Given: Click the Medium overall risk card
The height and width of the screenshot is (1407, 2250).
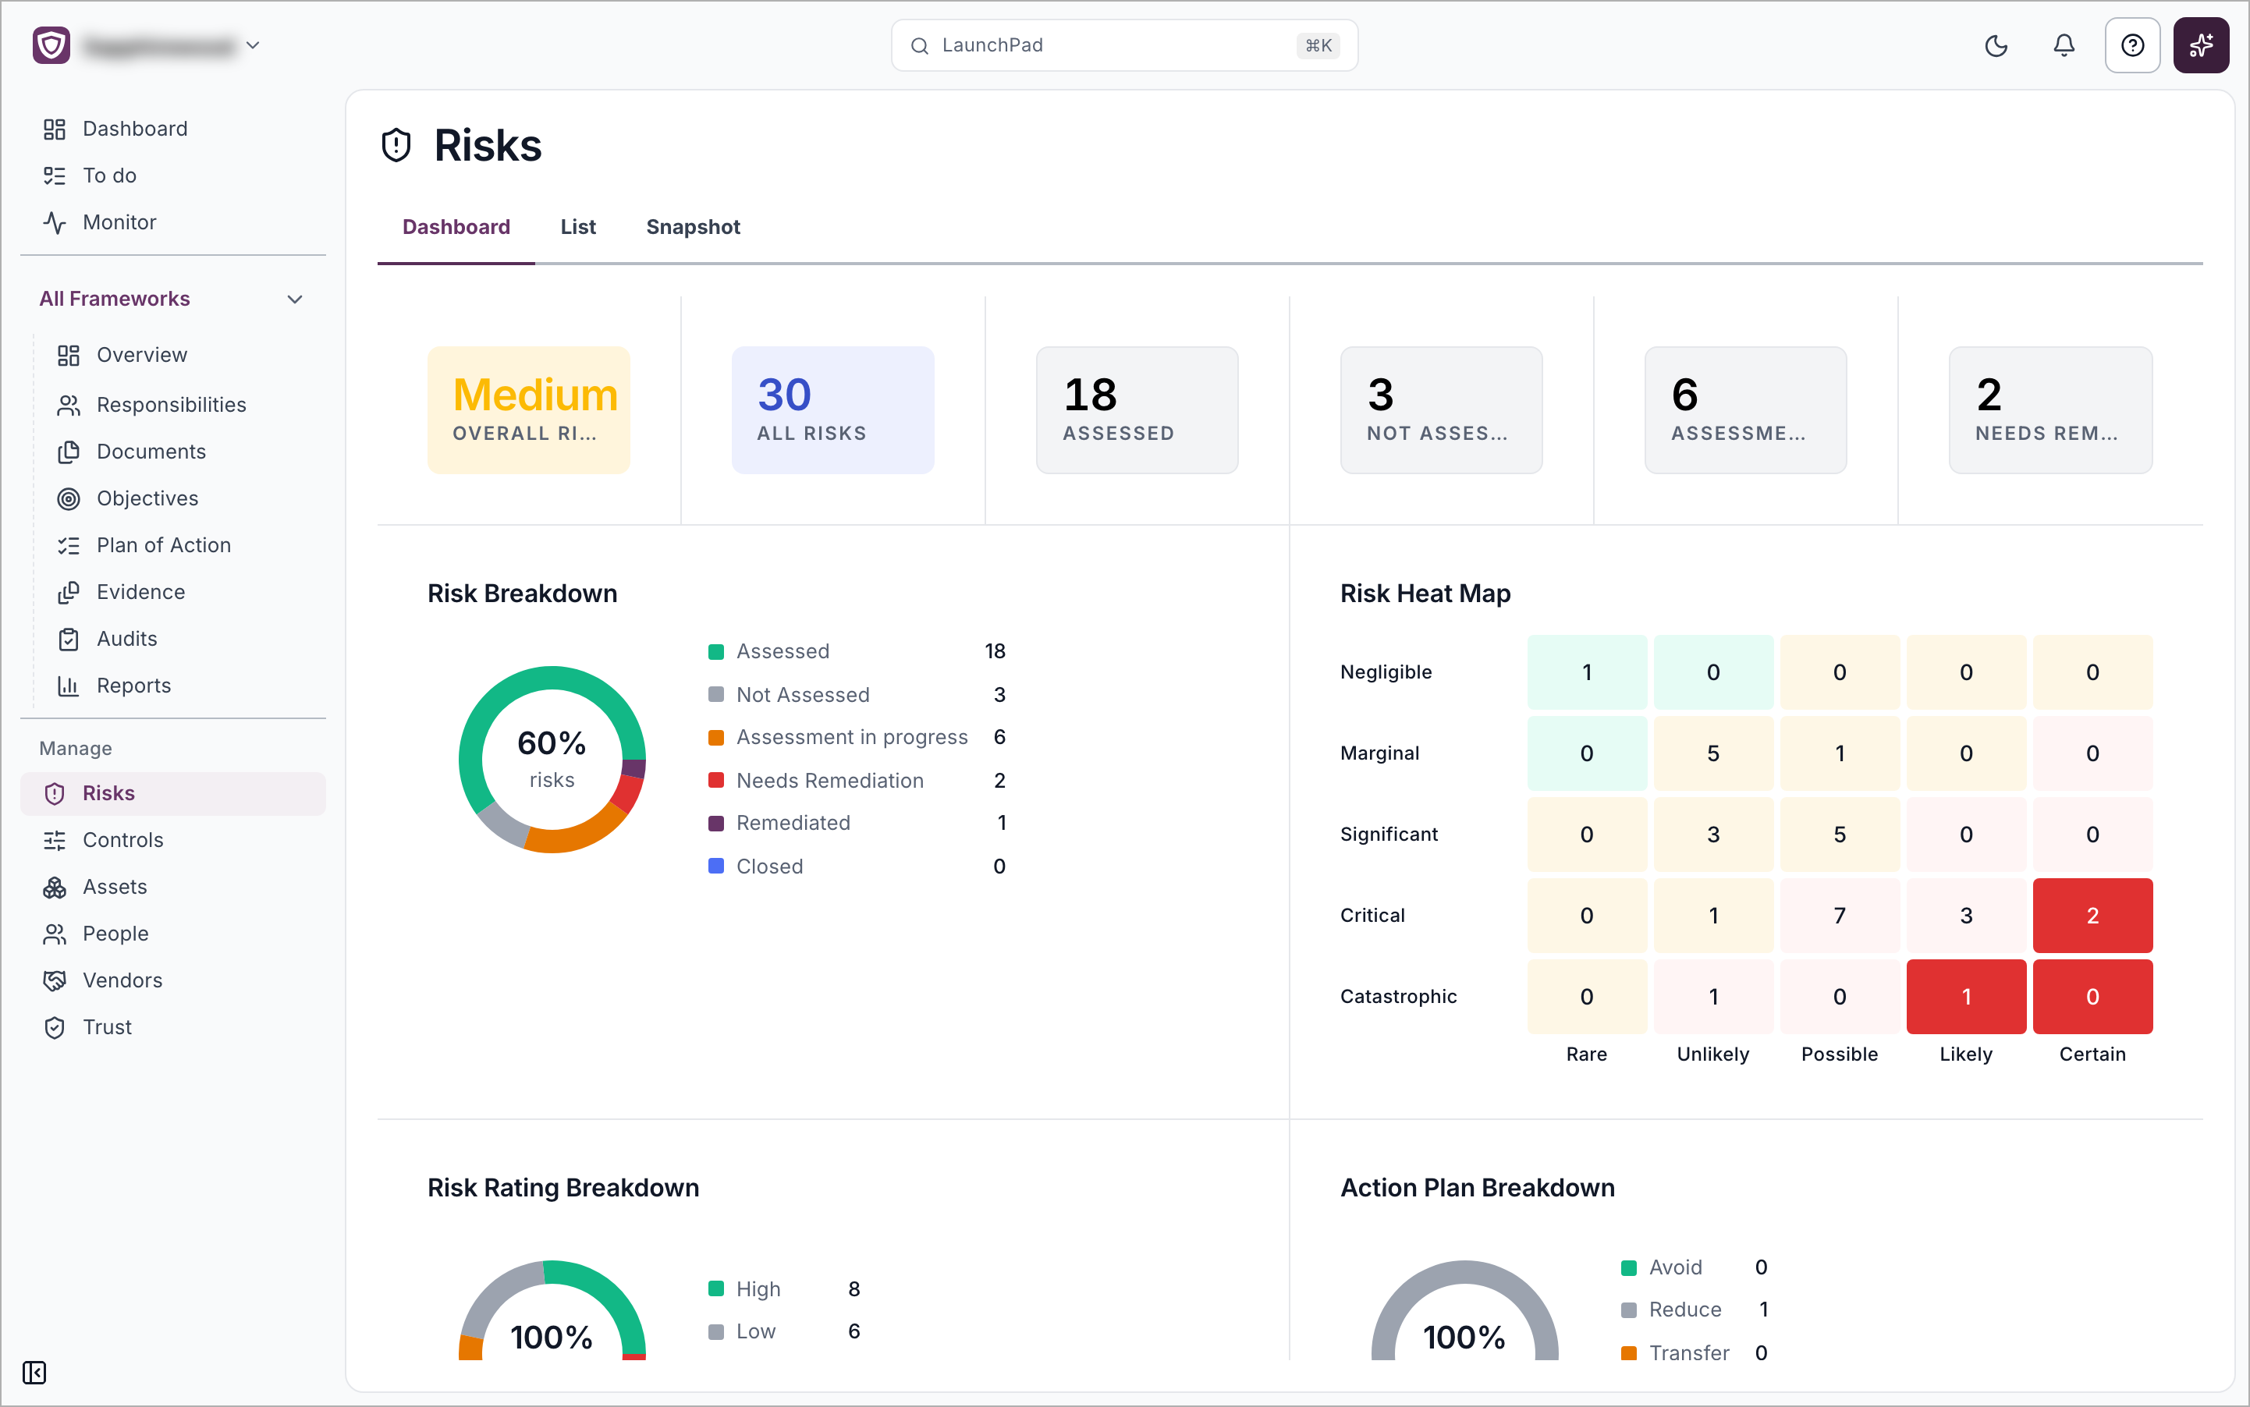Looking at the screenshot, I should (x=529, y=410).
